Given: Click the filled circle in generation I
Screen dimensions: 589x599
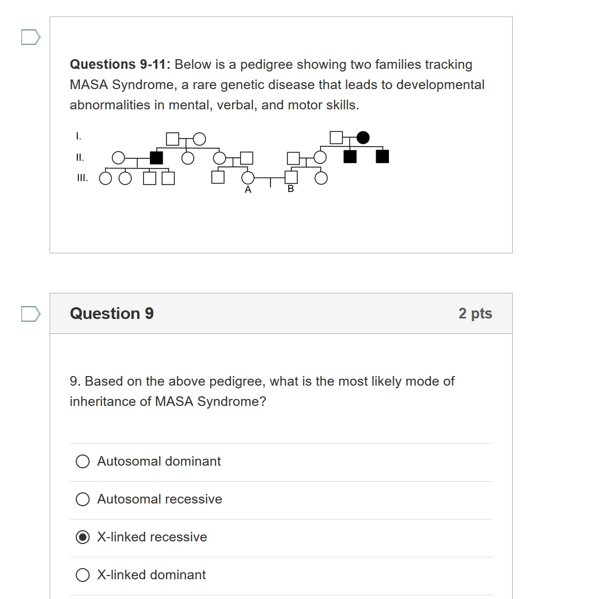Looking at the screenshot, I should point(363,138).
